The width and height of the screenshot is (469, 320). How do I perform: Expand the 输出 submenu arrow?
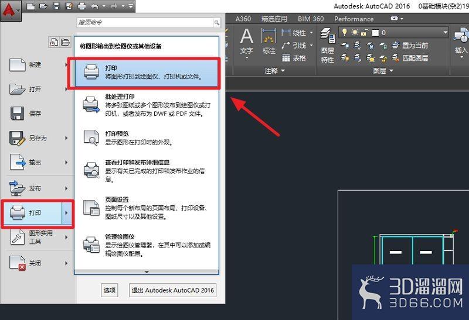point(66,163)
